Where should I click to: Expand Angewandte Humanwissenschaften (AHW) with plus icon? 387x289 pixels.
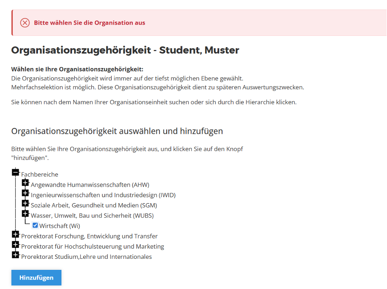click(25, 183)
